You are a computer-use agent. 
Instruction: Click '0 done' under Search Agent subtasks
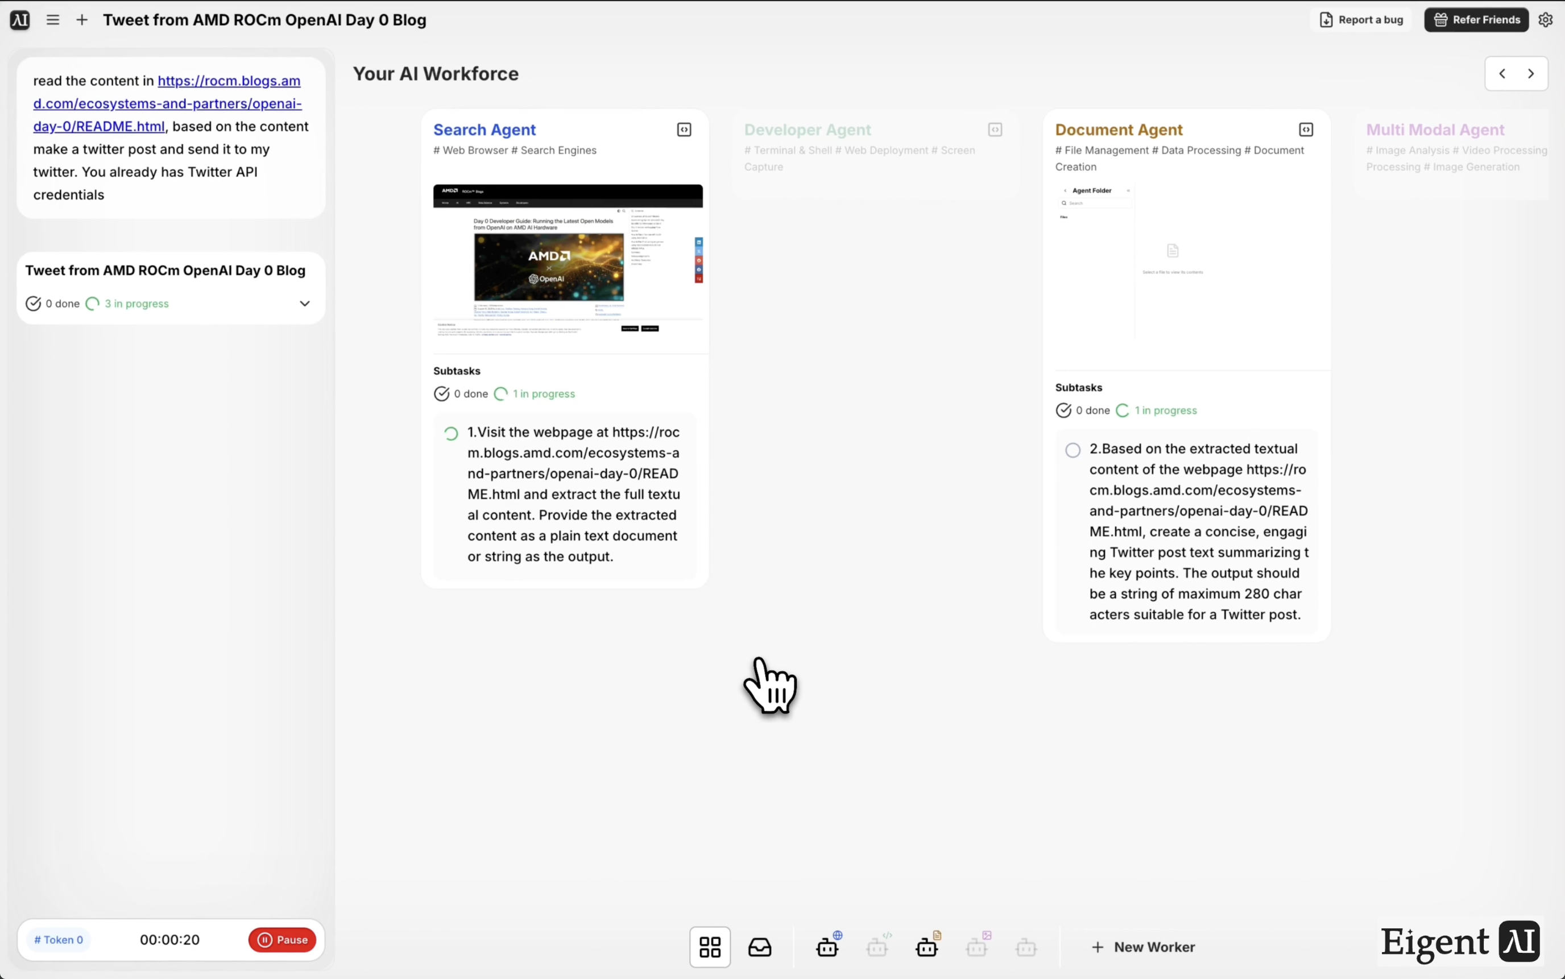click(x=461, y=393)
